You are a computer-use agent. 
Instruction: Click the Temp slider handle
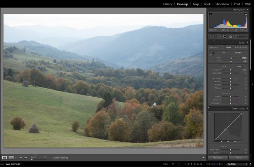coord(231,58)
